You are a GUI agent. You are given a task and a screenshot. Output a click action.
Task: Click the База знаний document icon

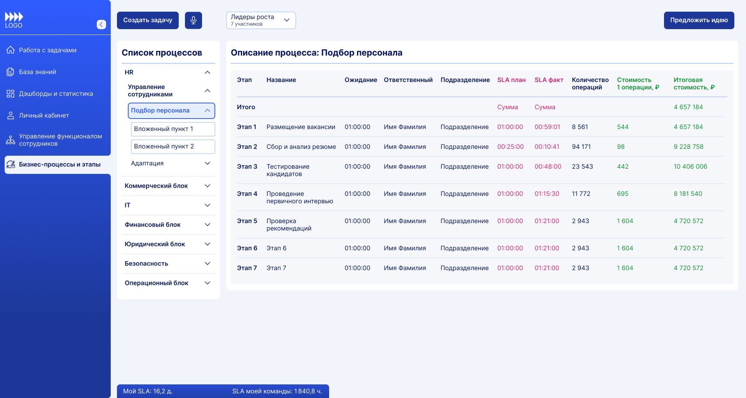[10, 72]
